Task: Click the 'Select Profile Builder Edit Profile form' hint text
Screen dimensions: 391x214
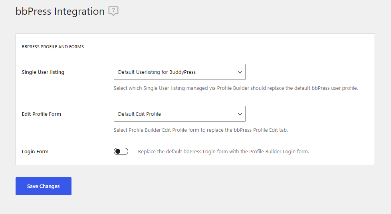Action: 201,130
